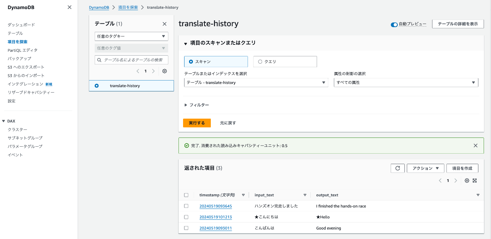
Task: Open サブネットグループ in sidebar
Action: pos(25,138)
